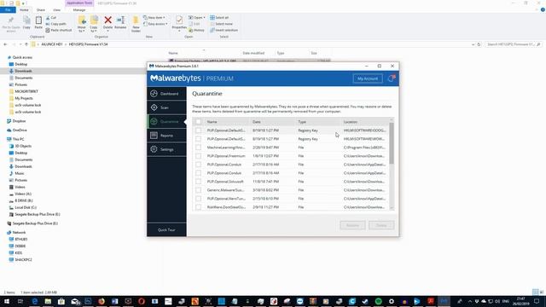Image resolution: width=546 pixels, height=307 pixels.
Task: Click History in the Open group
Action: [197, 31]
